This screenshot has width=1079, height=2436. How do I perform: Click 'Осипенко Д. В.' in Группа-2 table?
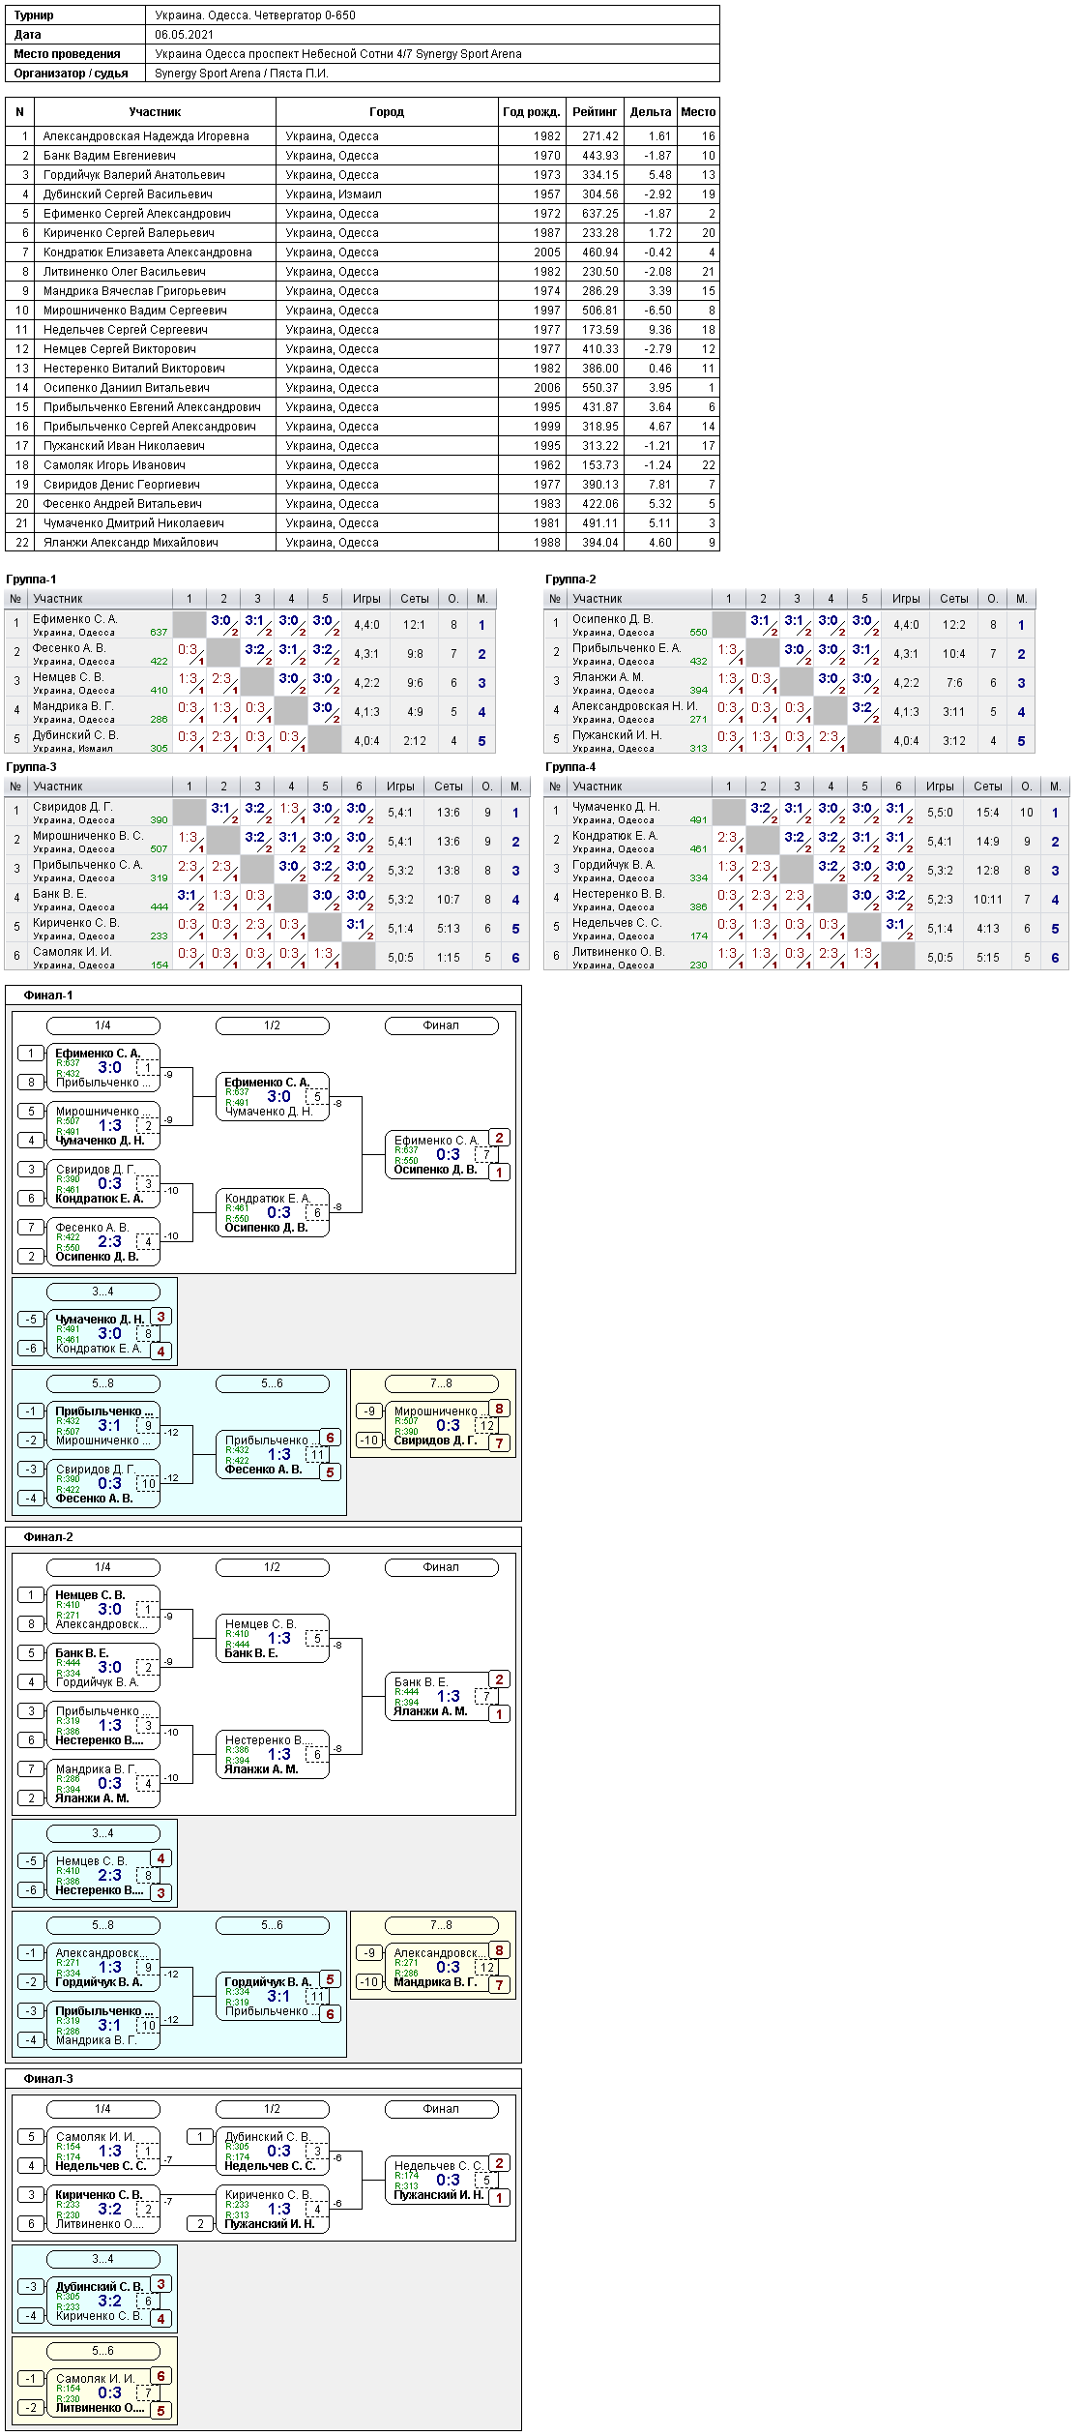coord(613,619)
